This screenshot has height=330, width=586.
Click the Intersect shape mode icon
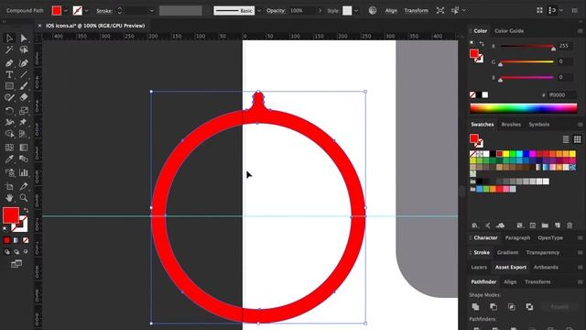click(512, 307)
